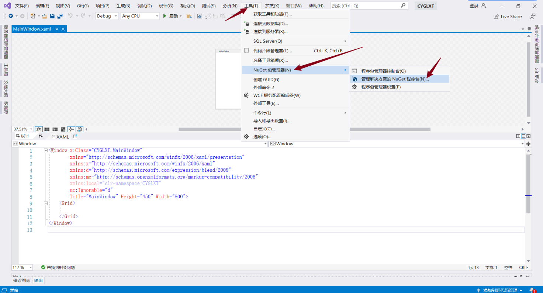Click the designer horizontal scrollbar thumb
This screenshot has width=543, height=293.
pos(305,129)
